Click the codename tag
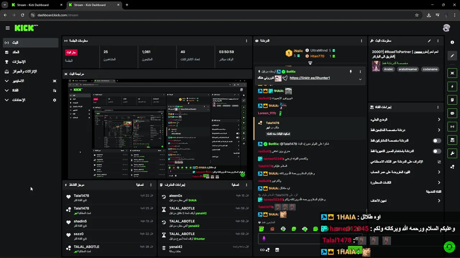 [430, 69]
